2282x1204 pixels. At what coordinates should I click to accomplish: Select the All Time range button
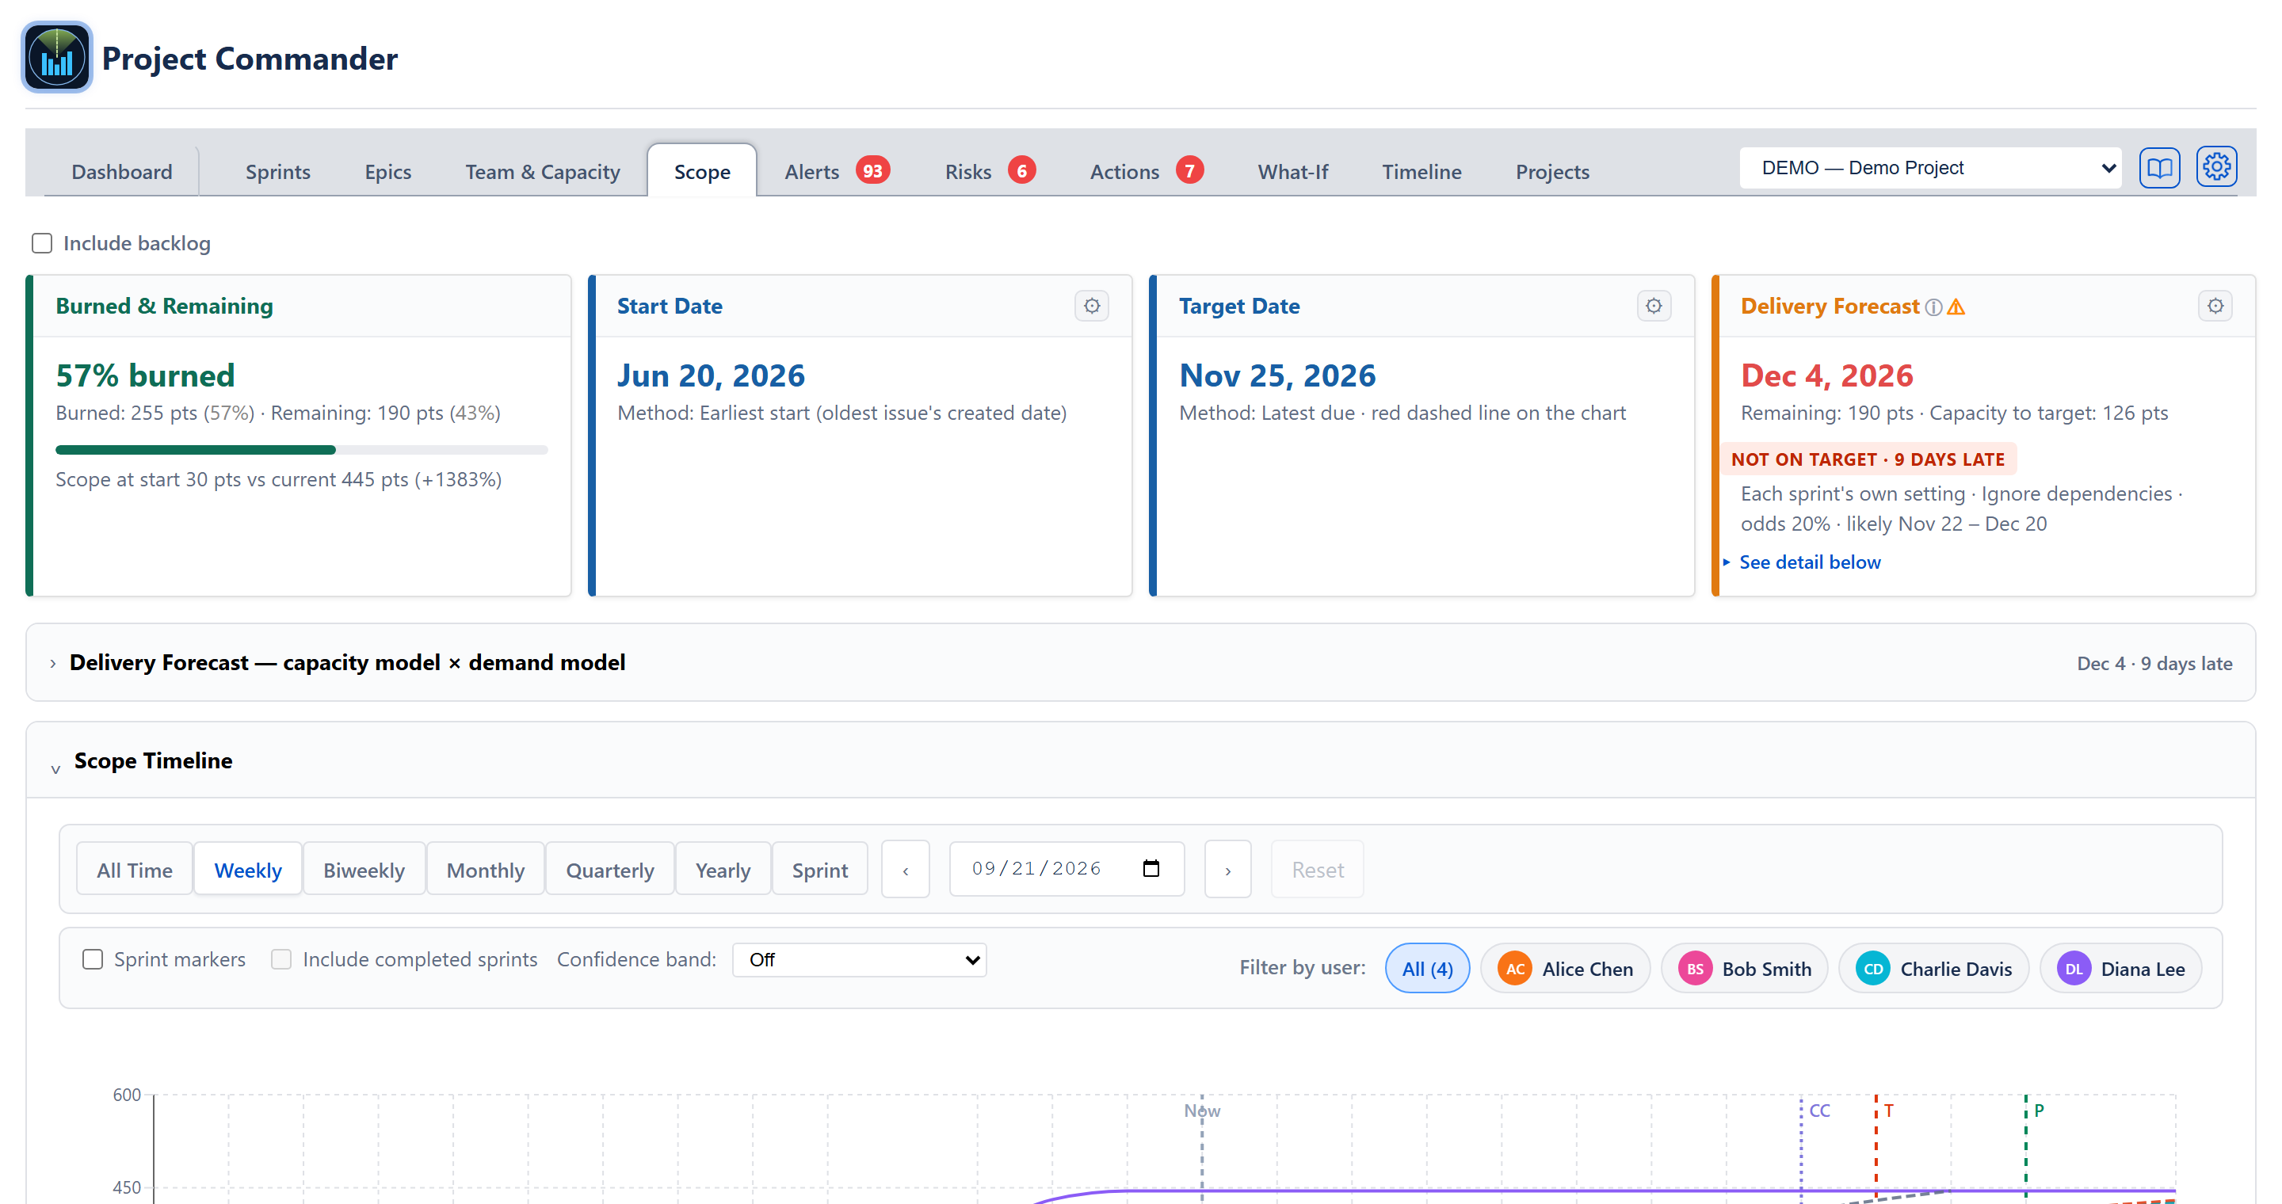pos(134,870)
